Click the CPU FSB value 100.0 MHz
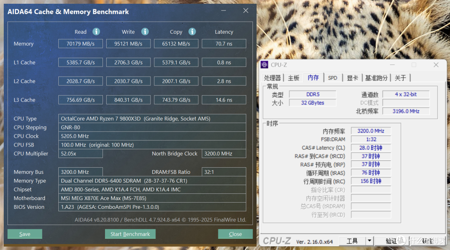The image size is (450, 250). pyautogui.click(x=152, y=145)
